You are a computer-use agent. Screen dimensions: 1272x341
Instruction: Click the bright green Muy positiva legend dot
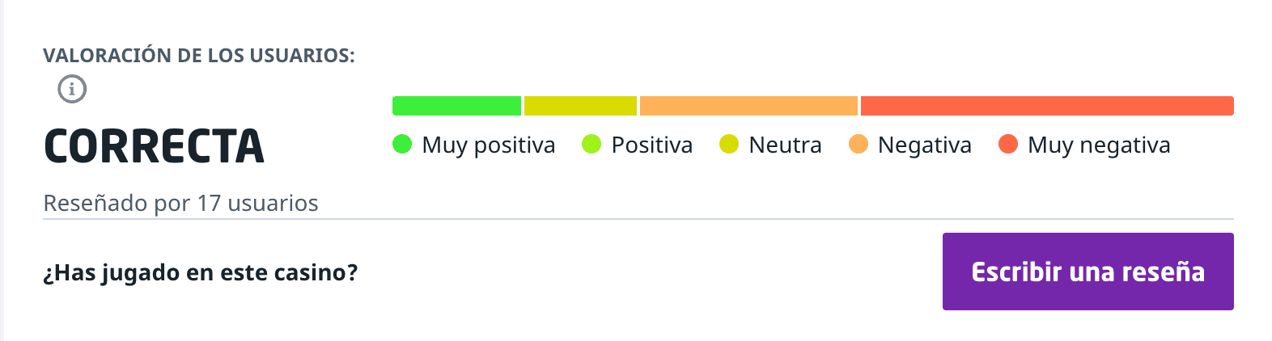[x=402, y=144]
